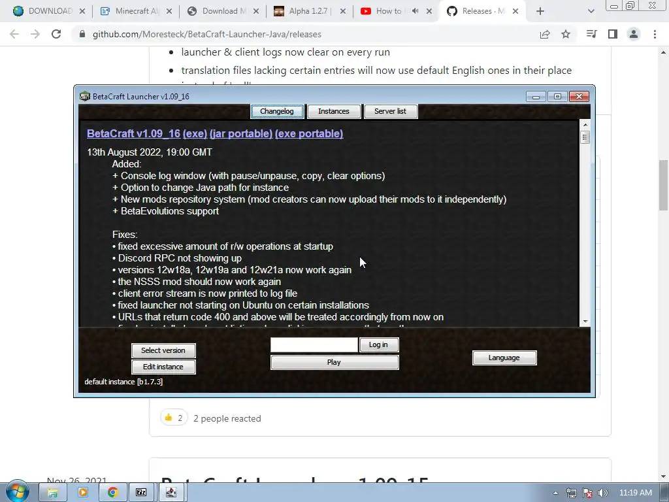
Task: Click the 11:19 AM system clock
Action: point(635,493)
